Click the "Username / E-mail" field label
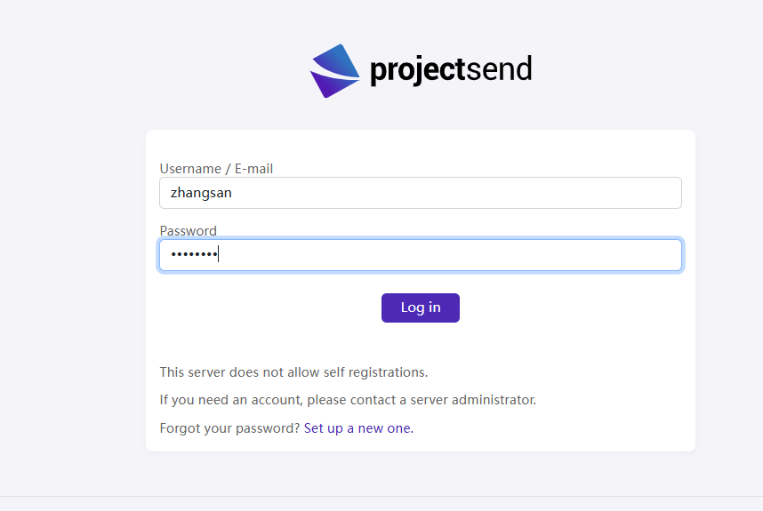763x511 pixels. 216,169
